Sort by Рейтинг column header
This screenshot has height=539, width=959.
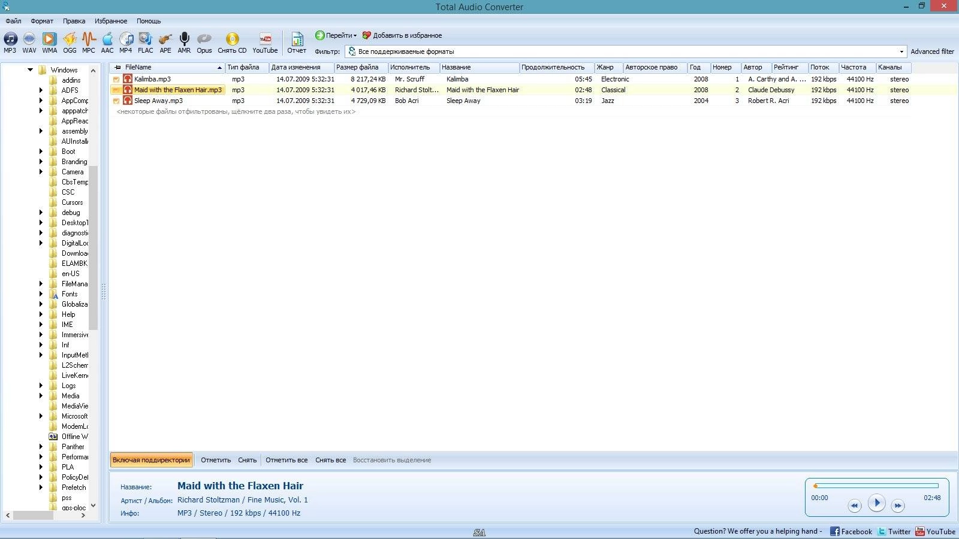(789, 68)
